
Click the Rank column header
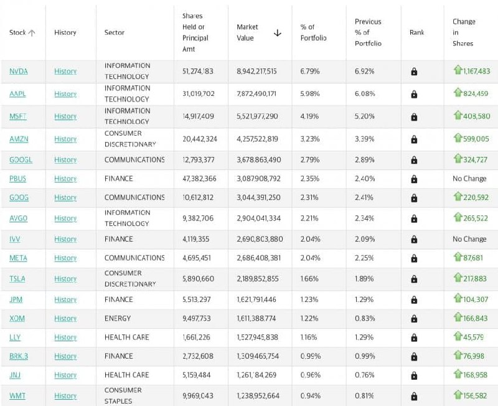tap(416, 32)
